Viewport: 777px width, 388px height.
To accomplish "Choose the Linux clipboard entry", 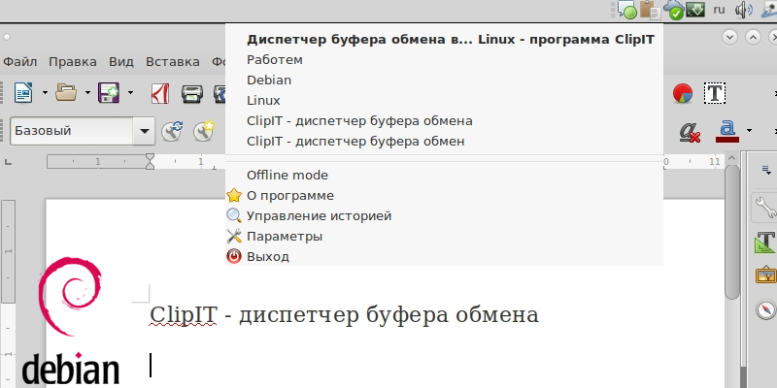I will coord(444,101).
